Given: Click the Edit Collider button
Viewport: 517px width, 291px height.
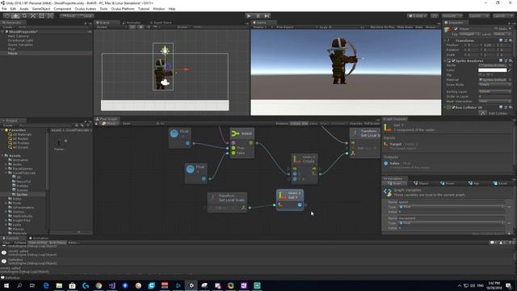Looking at the screenshot, I should (483, 113).
